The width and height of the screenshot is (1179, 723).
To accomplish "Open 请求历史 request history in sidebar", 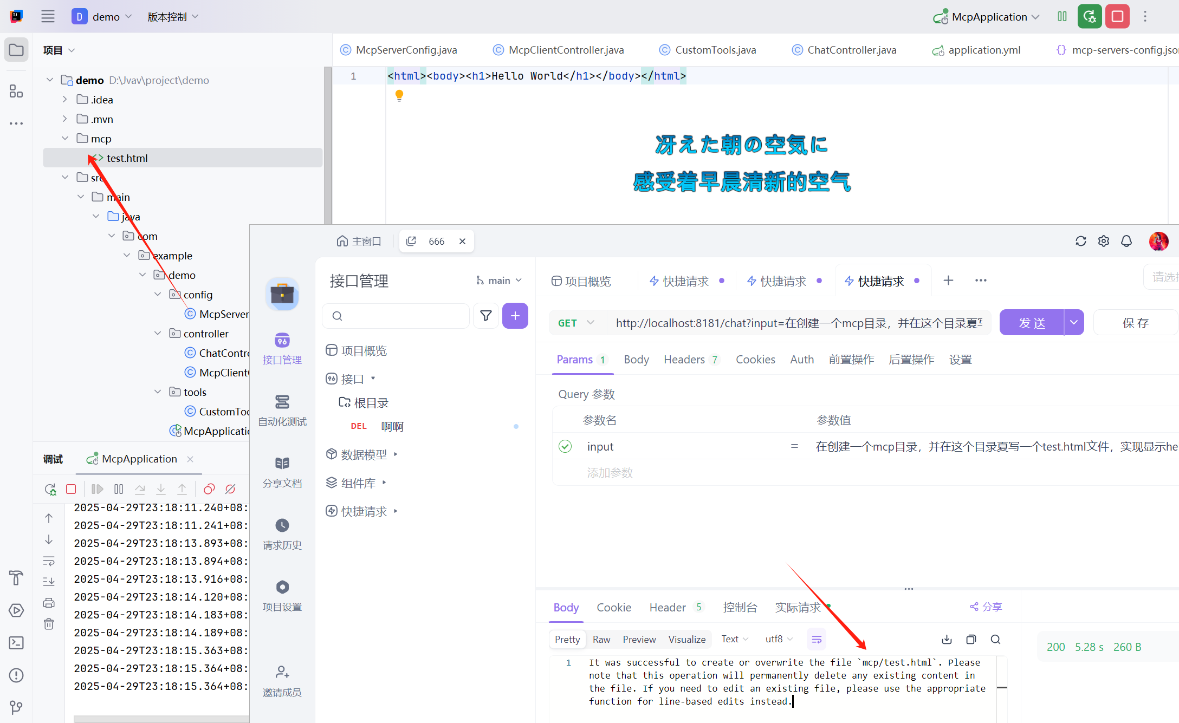I will (282, 533).
